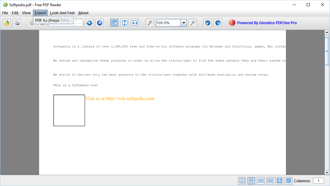Open the Look And Feel menu
This screenshot has width=330, height=186.
click(x=62, y=13)
